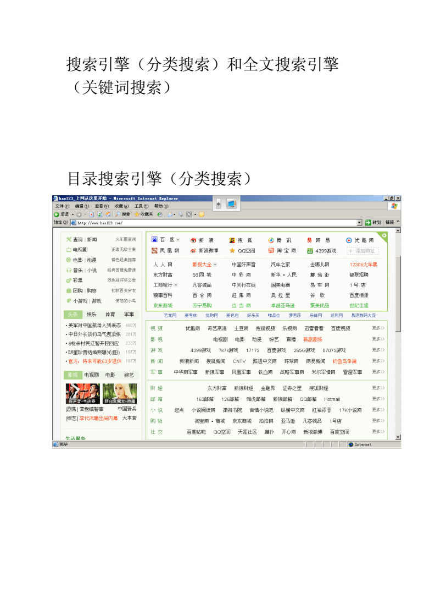Open the 帮助 menu

[x=161, y=206]
